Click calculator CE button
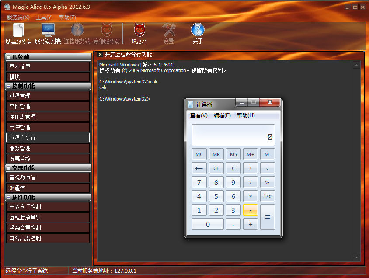This screenshot has width=369, height=278. 216,168
